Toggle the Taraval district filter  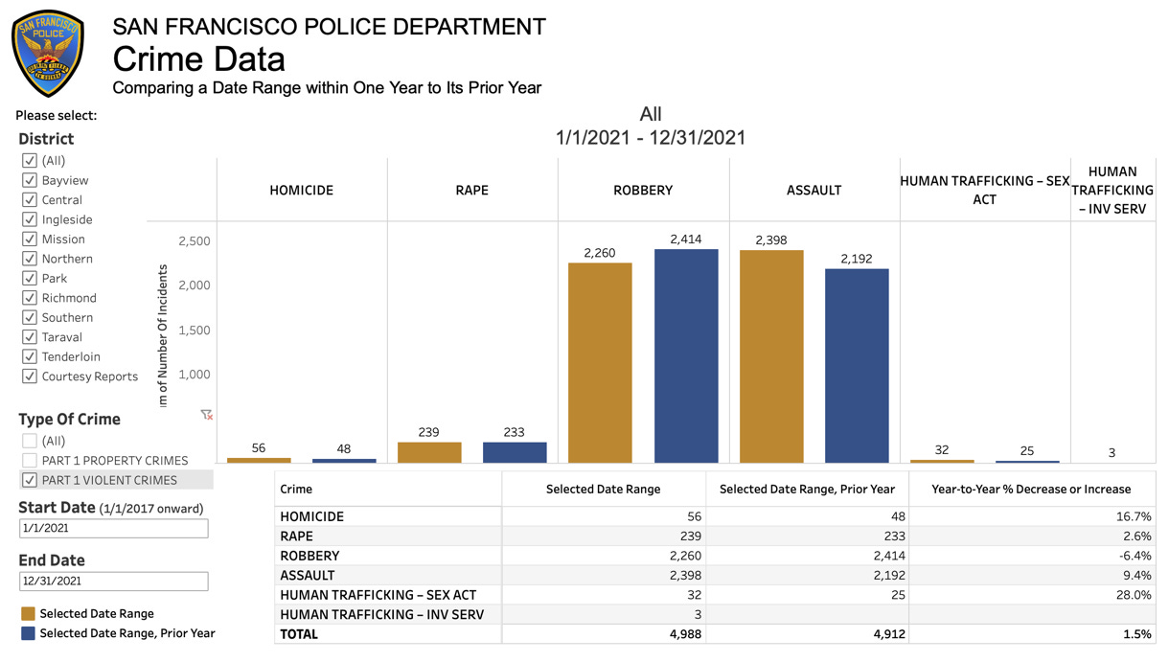(30, 336)
